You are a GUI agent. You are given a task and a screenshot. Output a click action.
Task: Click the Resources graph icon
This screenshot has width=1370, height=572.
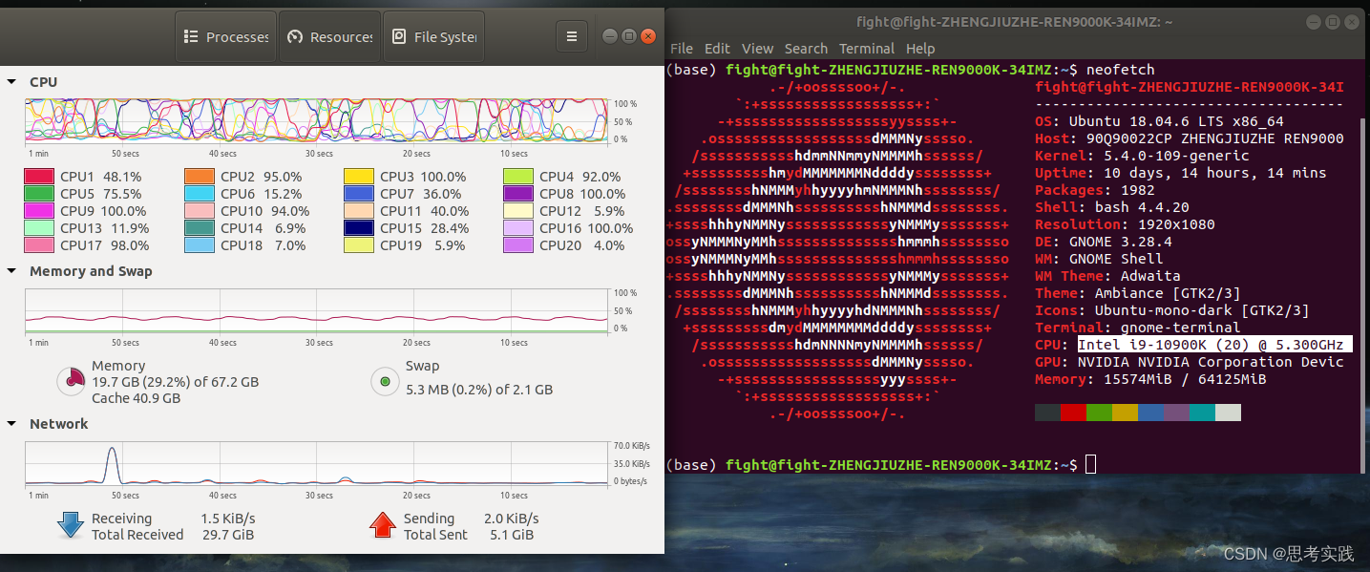click(296, 36)
